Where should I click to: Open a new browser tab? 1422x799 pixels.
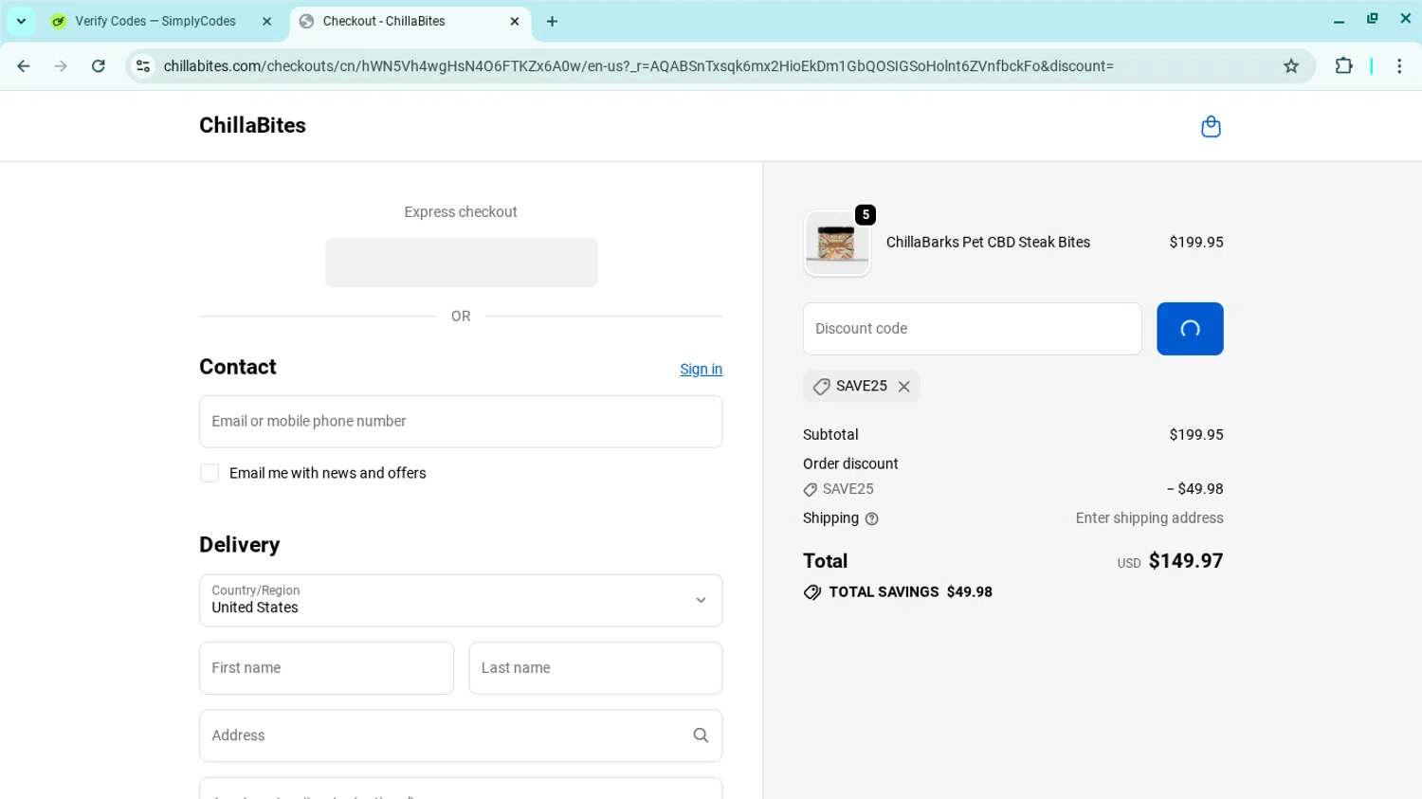tap(552, 21)
